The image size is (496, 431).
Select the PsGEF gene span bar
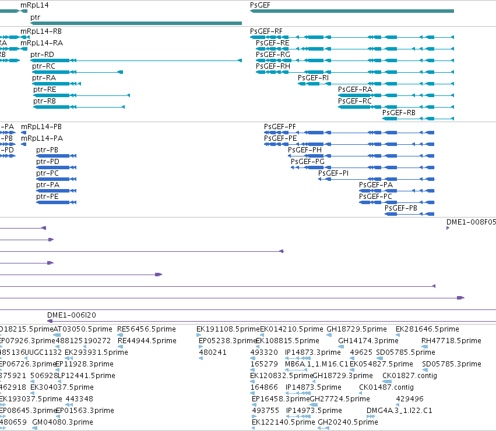coord(352,11)
